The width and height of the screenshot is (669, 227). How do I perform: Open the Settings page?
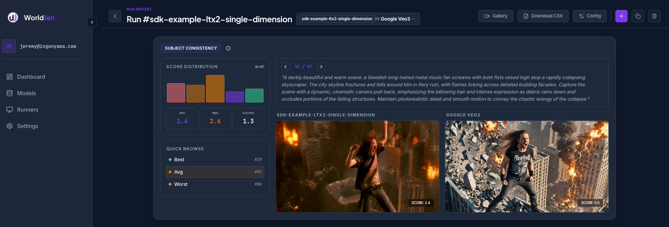click(27, 126)
